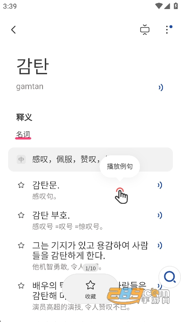
Task: Favorite the 그는 기지가 있고 example
Action: pos(21,245)
